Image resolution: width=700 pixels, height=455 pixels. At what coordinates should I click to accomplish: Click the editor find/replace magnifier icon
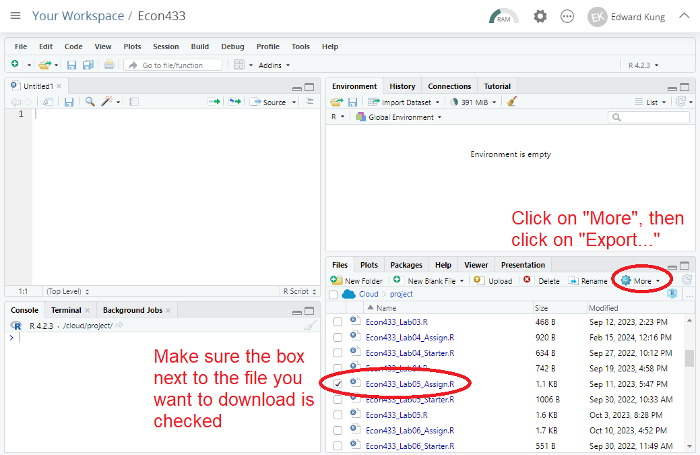(90, 102)
